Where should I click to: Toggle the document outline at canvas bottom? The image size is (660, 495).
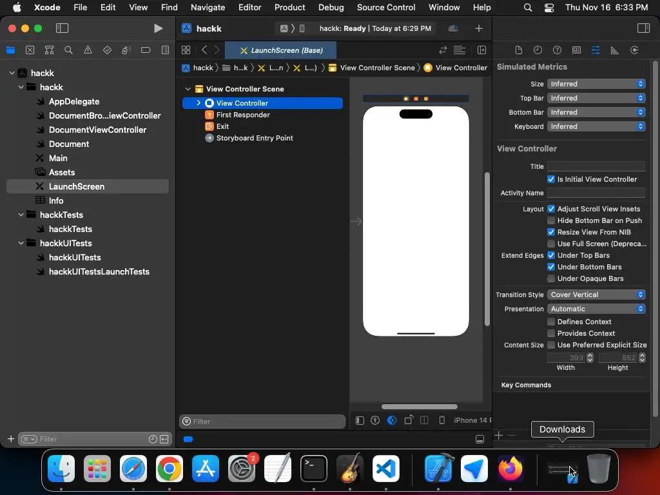[x=360, y=420]
